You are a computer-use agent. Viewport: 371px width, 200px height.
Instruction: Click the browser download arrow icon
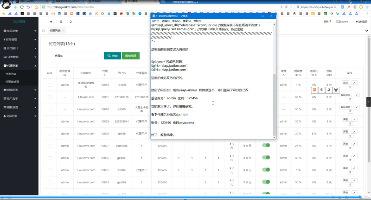[367, 7]
